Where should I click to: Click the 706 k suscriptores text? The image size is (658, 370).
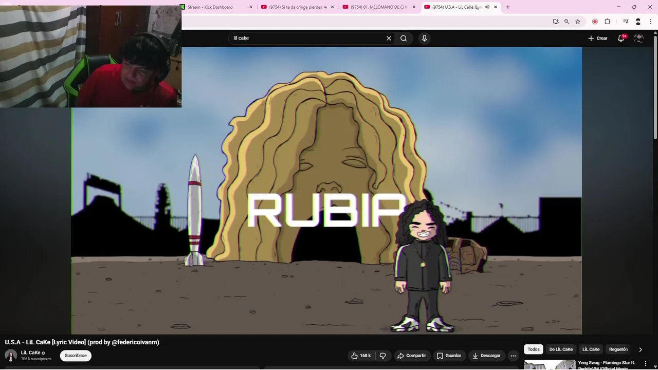point(36,359)
